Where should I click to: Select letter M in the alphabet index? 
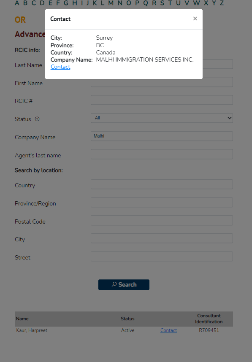click(x=111, y=3)
